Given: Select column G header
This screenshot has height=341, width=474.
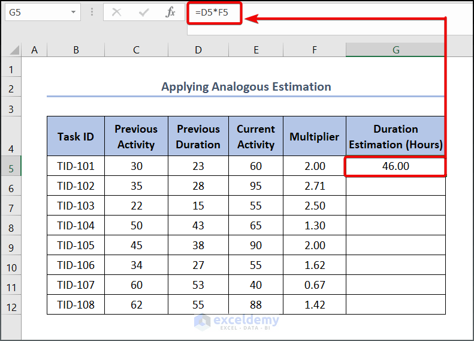Looking at the screenshot, I should [395, 50].
